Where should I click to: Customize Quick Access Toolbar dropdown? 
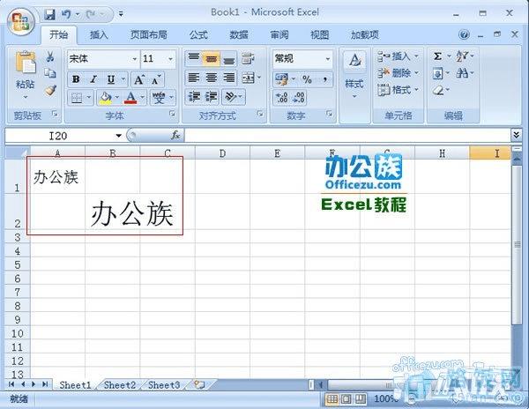coord(121,14)
